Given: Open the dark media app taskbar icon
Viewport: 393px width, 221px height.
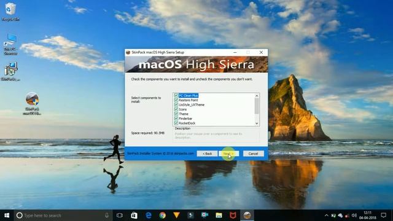Looking at the screenshot, I should [191, 215].
